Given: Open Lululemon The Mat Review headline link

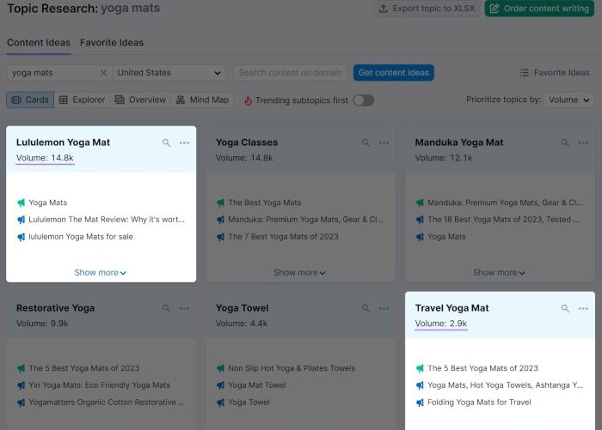Looking at the screenshot, I should [107, 220].
